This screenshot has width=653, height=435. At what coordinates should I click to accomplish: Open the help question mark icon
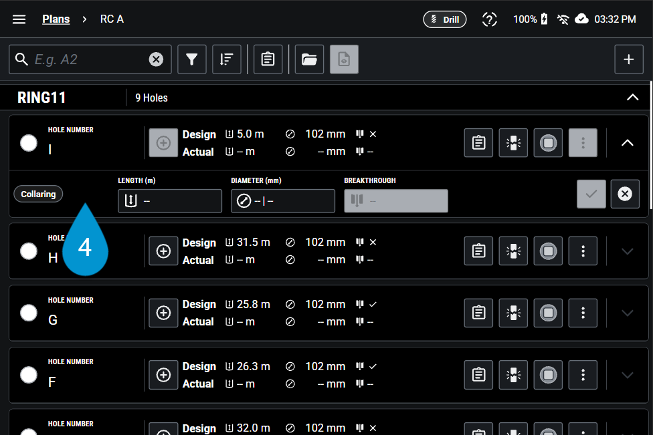[x=489, y=19]
